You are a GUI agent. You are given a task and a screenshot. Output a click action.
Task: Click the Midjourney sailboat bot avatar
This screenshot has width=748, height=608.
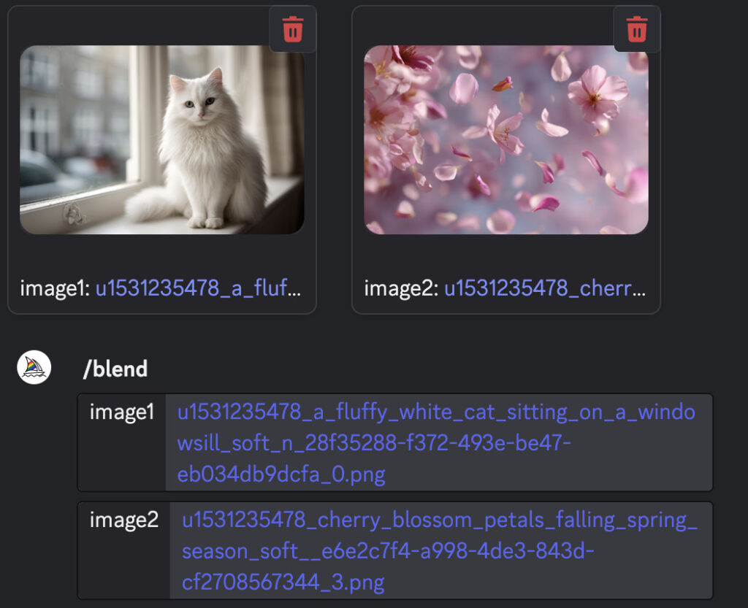34,367
